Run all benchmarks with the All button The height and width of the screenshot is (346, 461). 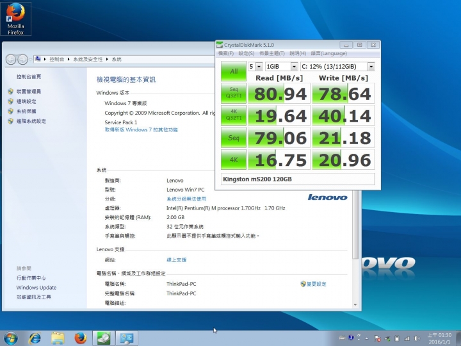pyautogui.click(x=234, y=71)
